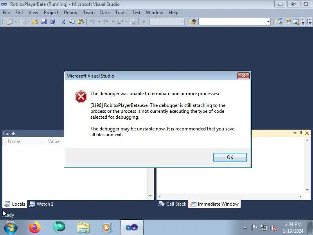
Task: Open the Tools menu
Action: click(121, 13)
